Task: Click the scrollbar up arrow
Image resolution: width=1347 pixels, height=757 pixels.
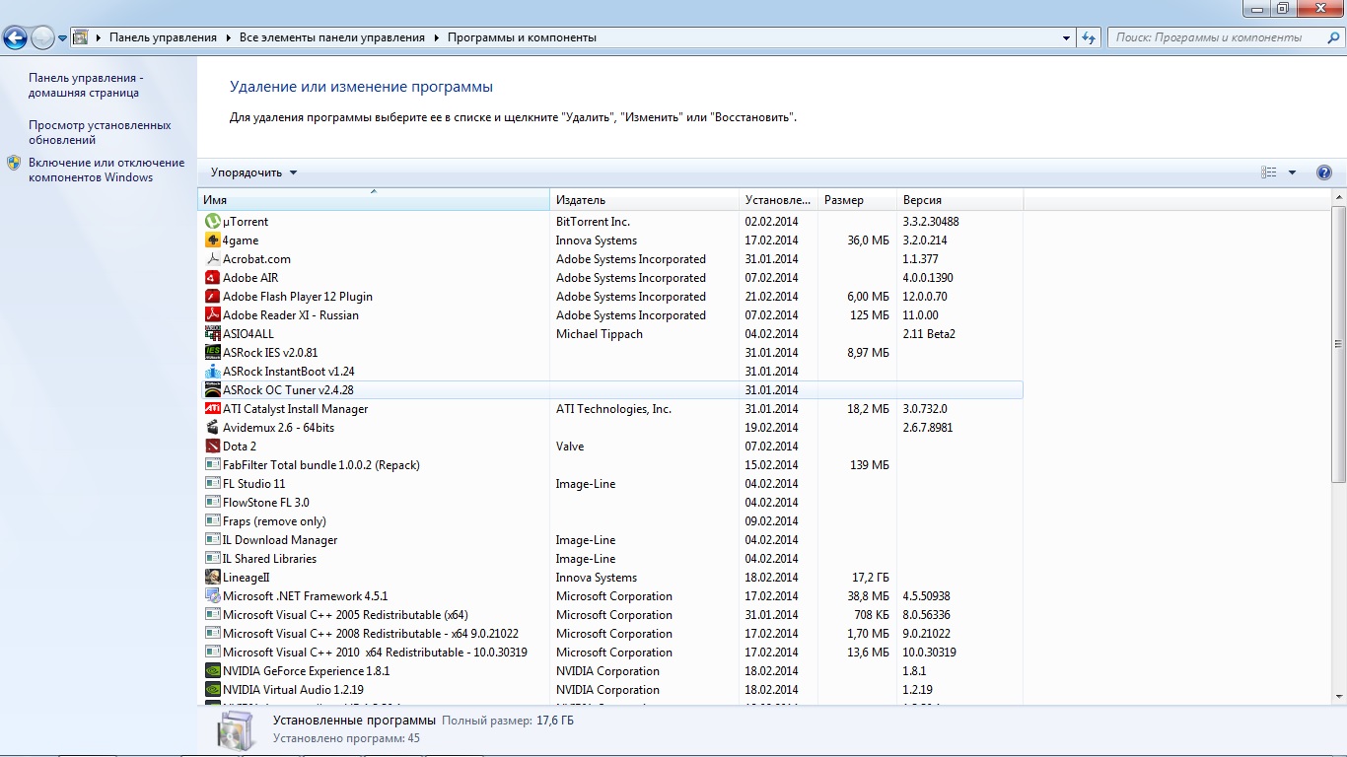Action: (1338, 197)
